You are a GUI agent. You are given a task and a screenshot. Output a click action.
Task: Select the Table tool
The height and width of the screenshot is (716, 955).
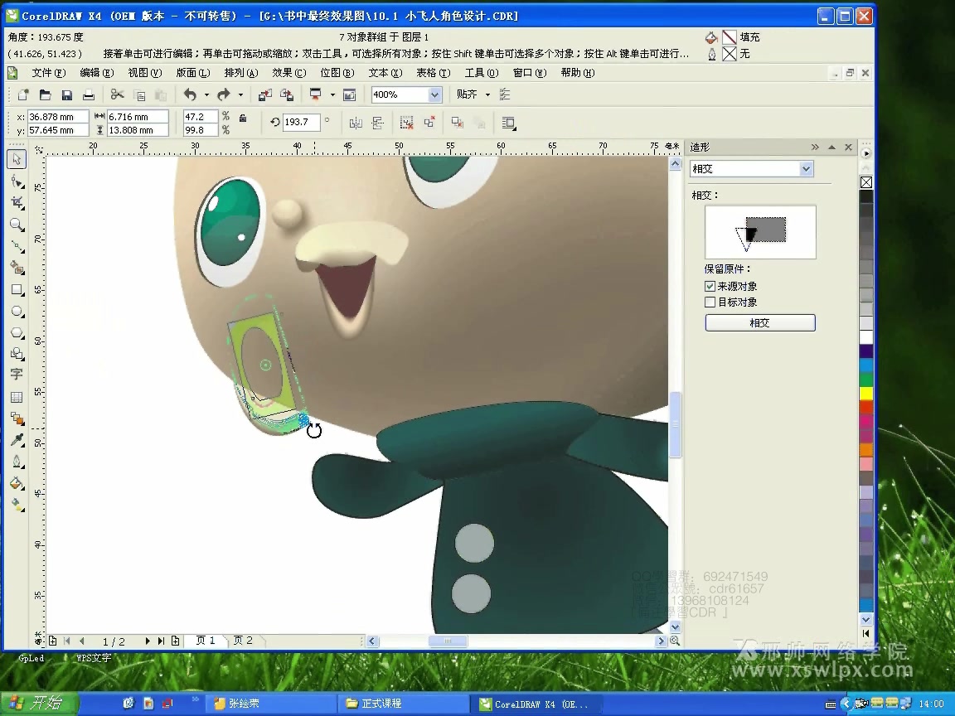point(17,398)
